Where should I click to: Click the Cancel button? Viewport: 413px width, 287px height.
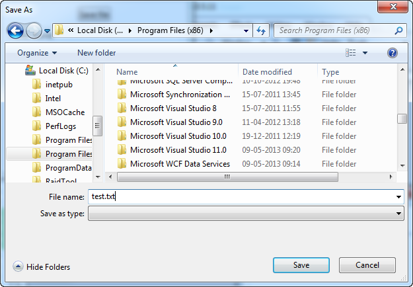367,265
